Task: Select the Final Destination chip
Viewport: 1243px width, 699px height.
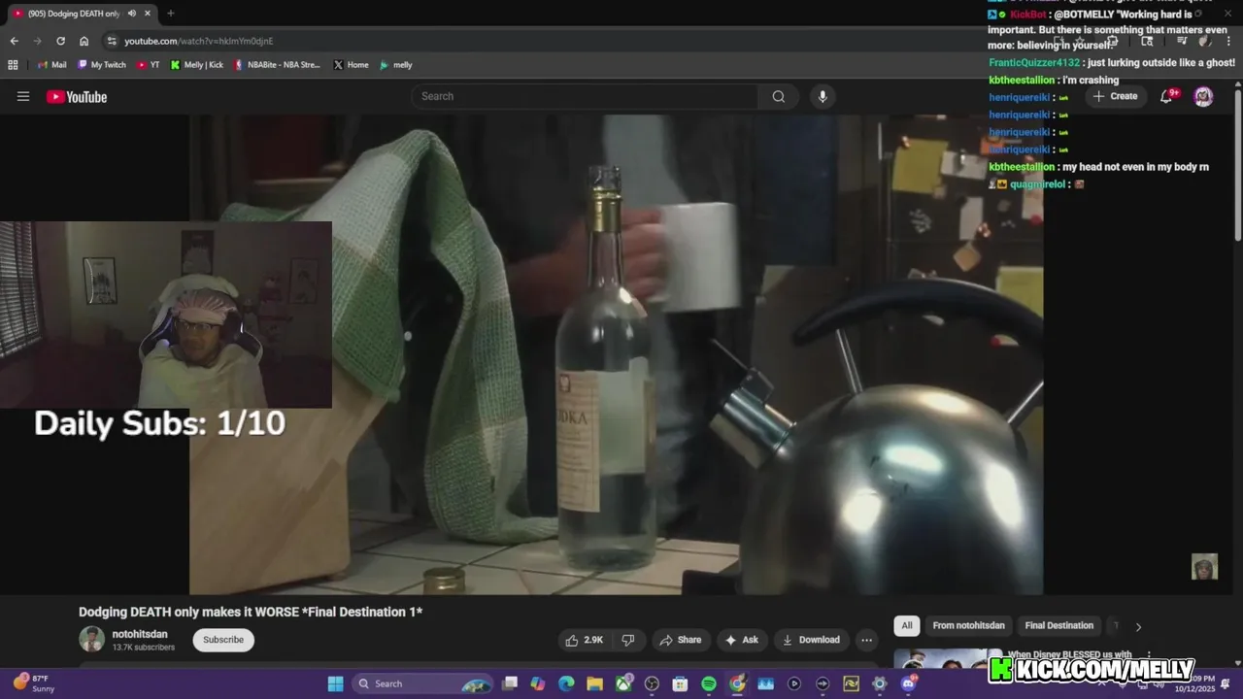Action: (1058, 625)
